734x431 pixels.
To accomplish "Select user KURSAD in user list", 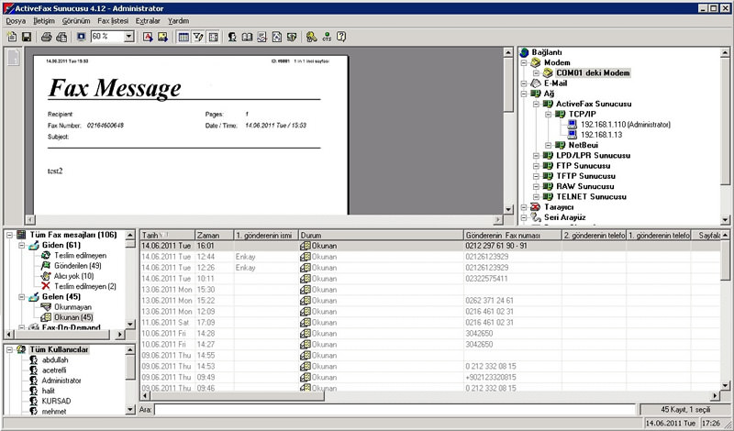I will click(x=56, y=401).
